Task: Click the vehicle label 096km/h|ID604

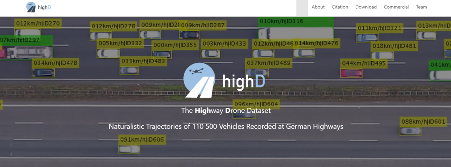Action: click(256, 104)
